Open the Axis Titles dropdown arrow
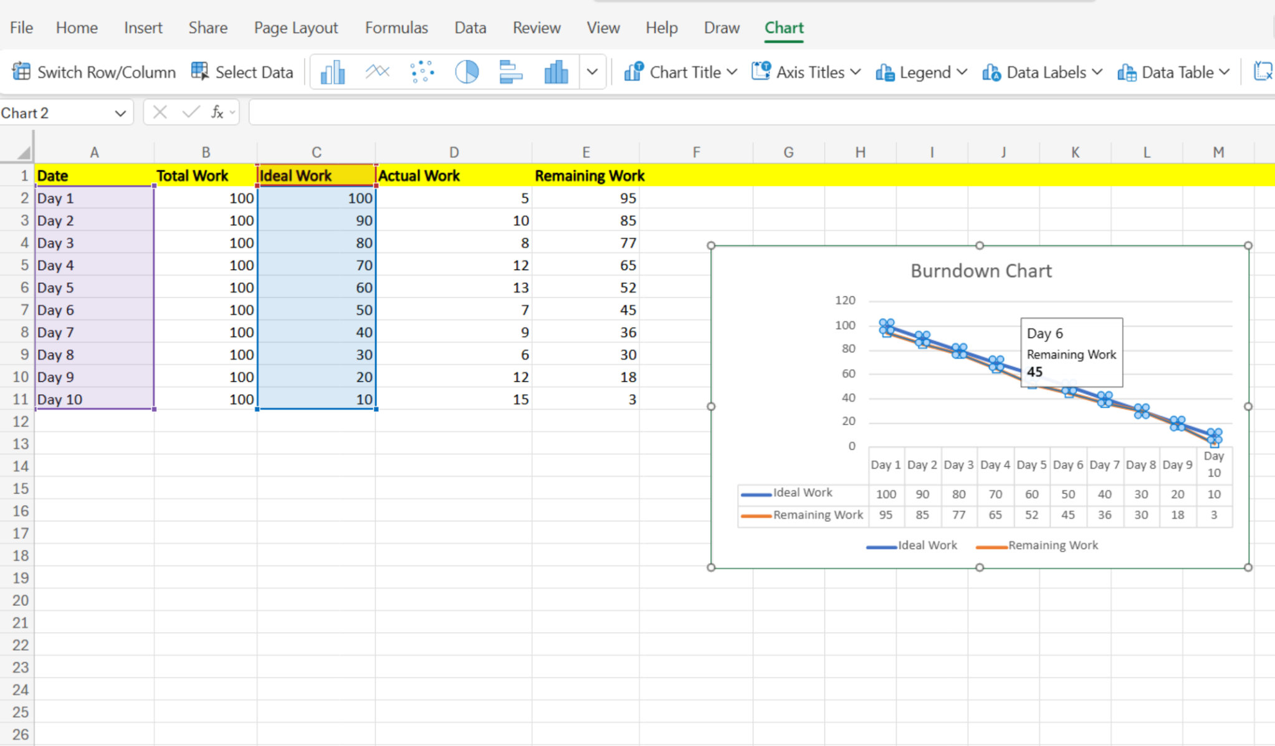Viewport: 1275px width, 746px height. (x=856, y=72)
